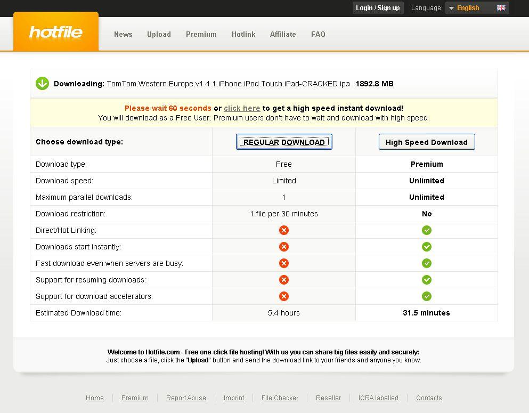The width and height of the screenshot is (529, 413).
Task: Click the hotfile logo
Action: point(55,33)
